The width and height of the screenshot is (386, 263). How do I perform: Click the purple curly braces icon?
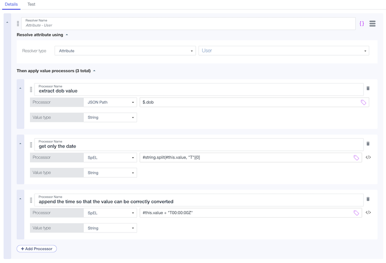coord(361,24)
